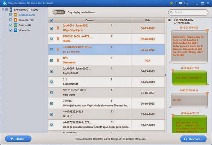This screenshot has height=145, width=212.
Task: Uncheck the Contacts (137) checkbox
Action: (x=11, y=19)
